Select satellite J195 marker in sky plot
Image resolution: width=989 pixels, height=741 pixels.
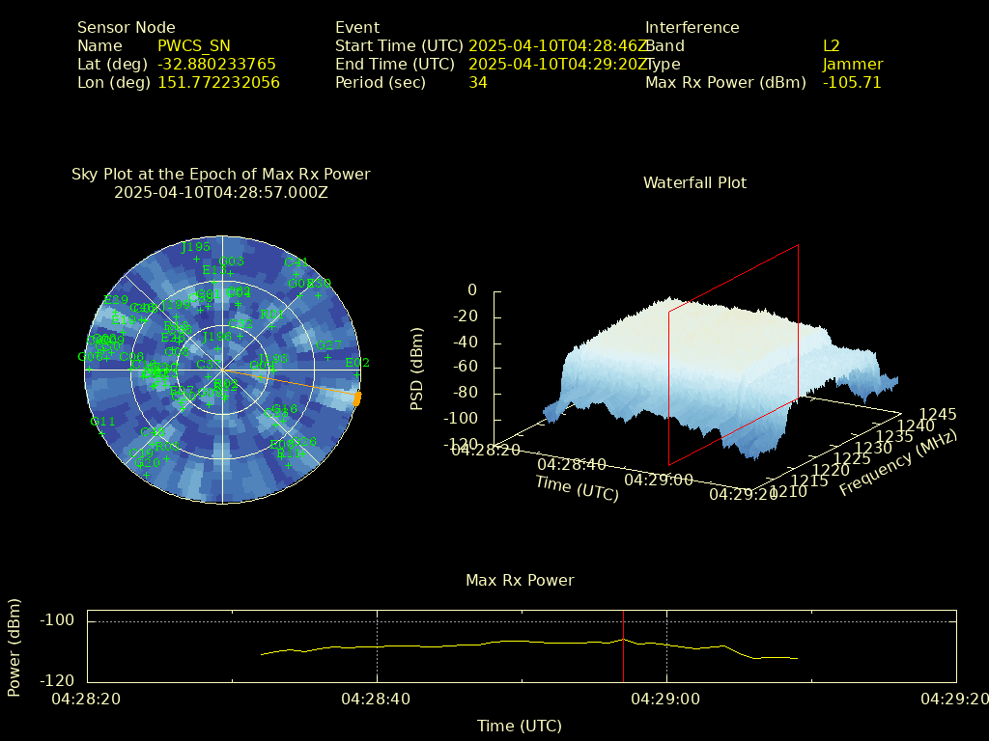tap(196, 258)
